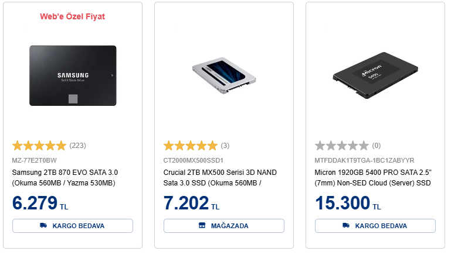Click the Web'e Özel Fiyat label
Screen dimensions: 451x272
pos(73,17)
